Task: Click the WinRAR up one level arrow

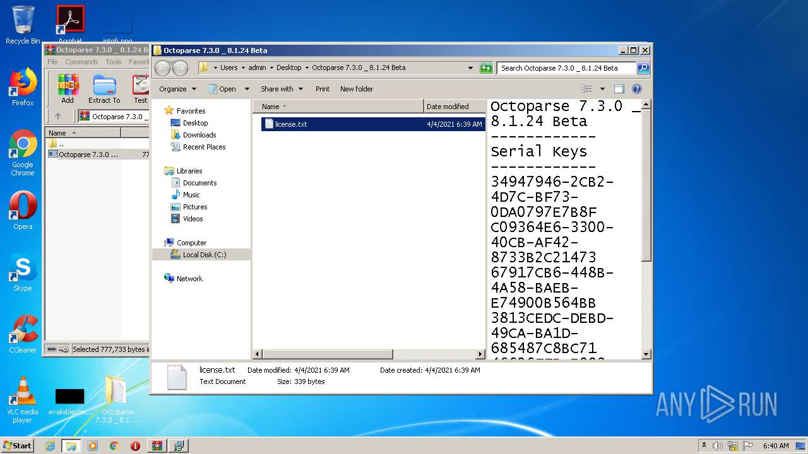Action: [x=58, y=116]
